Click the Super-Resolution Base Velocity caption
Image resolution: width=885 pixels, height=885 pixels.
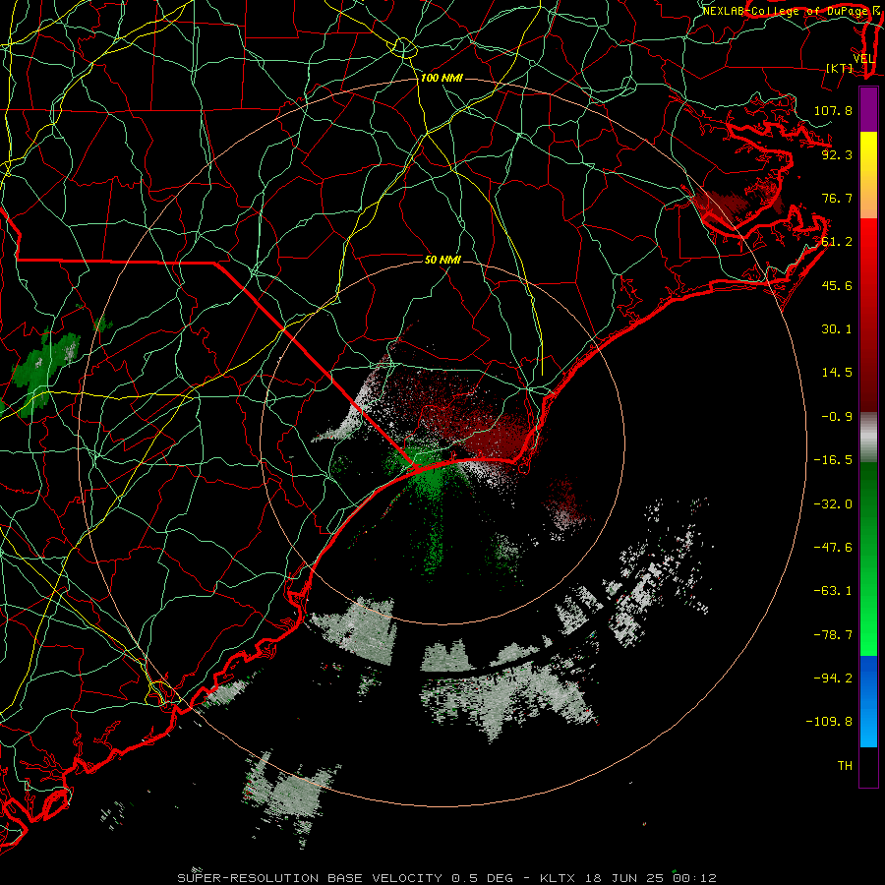(446, 878)
